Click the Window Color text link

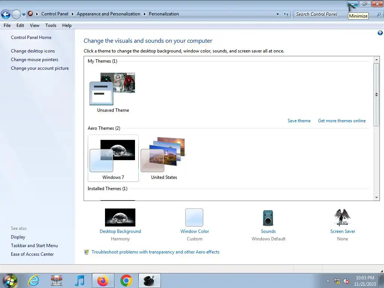(195, 231)
